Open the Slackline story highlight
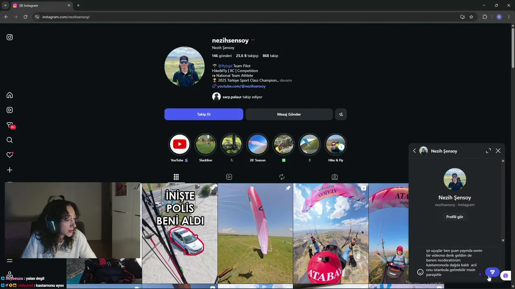The width and height of the screenshot is (515, 289). (206, 148)
